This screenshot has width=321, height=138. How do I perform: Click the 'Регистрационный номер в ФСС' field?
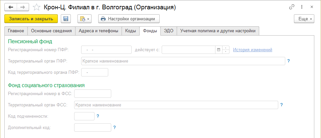tap(93, 94)
